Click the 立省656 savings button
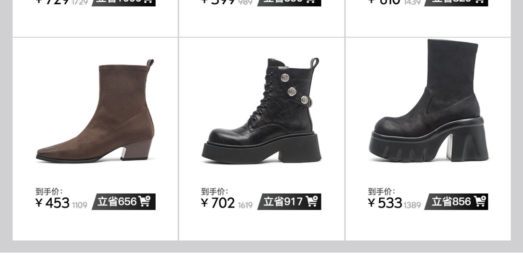Screen dimensions: 523x256 [124, 202]
